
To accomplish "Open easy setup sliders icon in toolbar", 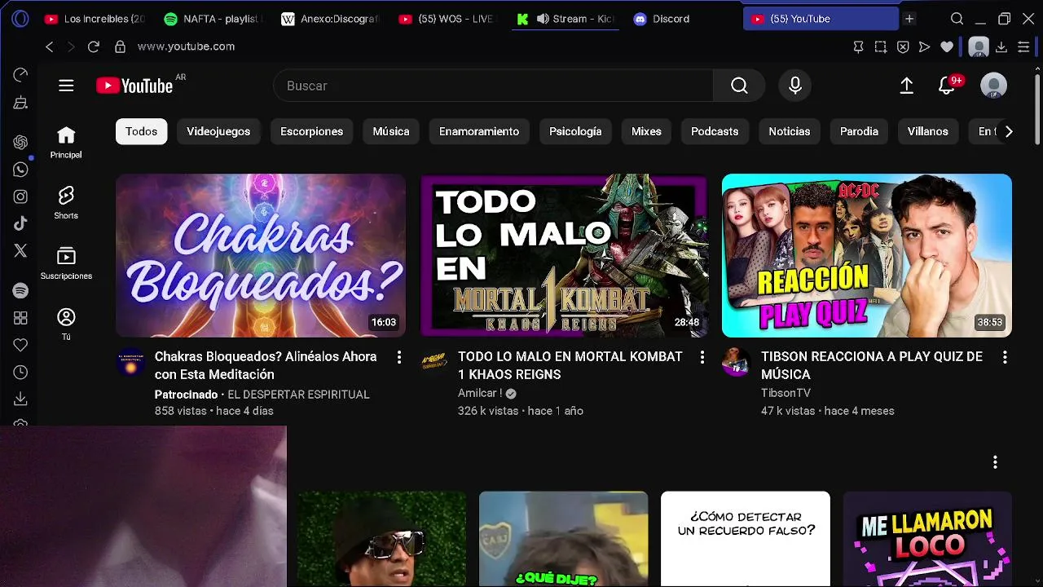I will [1023, 46].
